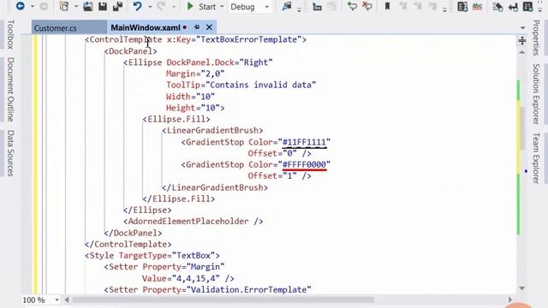Click the Next Bookmark icon
The width and height of the screenshot is (548, 308).
[418, 6]
